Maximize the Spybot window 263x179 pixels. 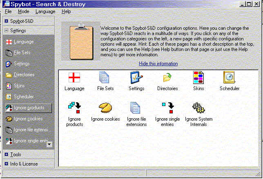click(249, 4)
